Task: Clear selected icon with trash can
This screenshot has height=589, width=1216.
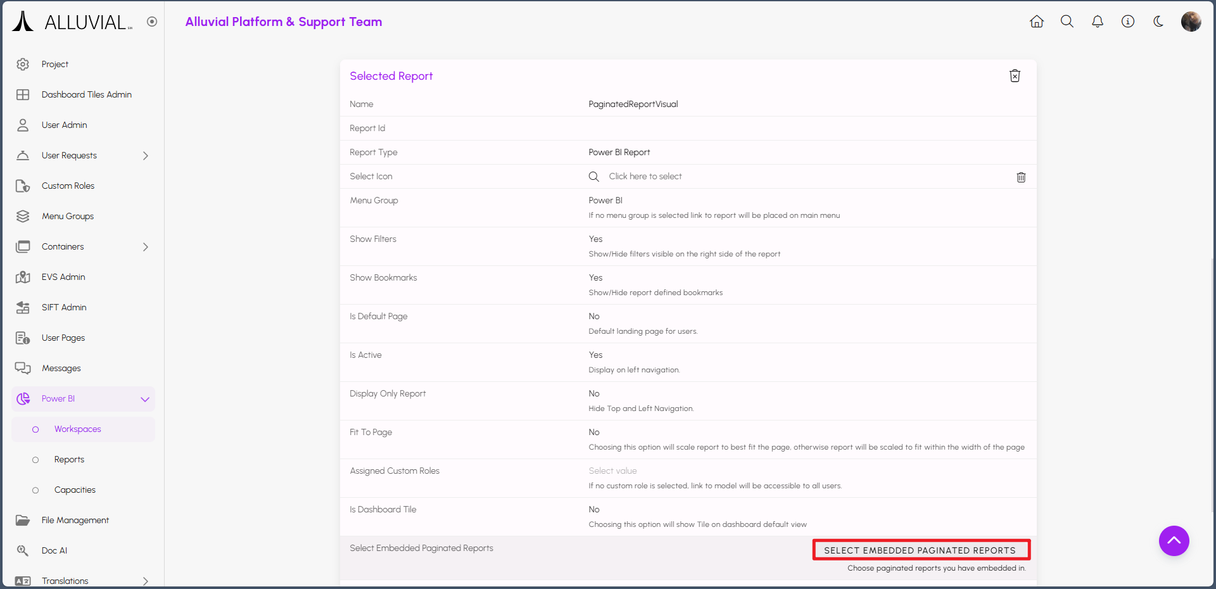Action: 1020,177
